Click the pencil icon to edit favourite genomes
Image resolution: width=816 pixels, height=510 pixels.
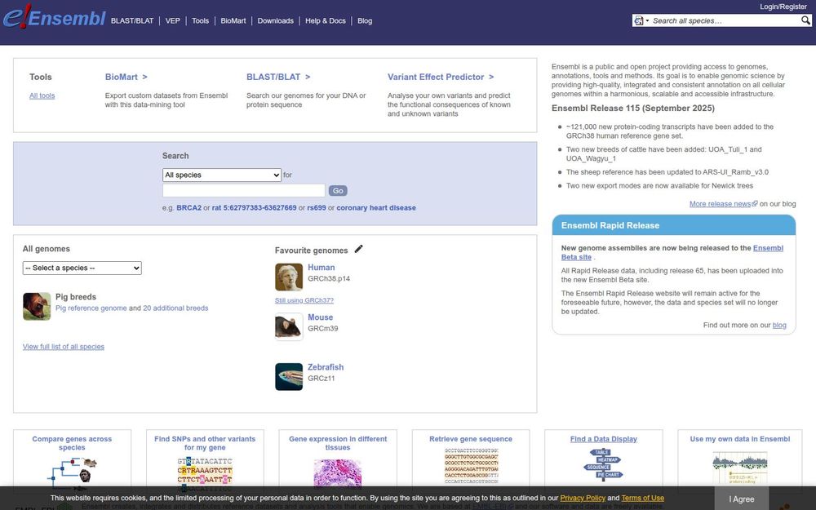click(x=358, y=249)
